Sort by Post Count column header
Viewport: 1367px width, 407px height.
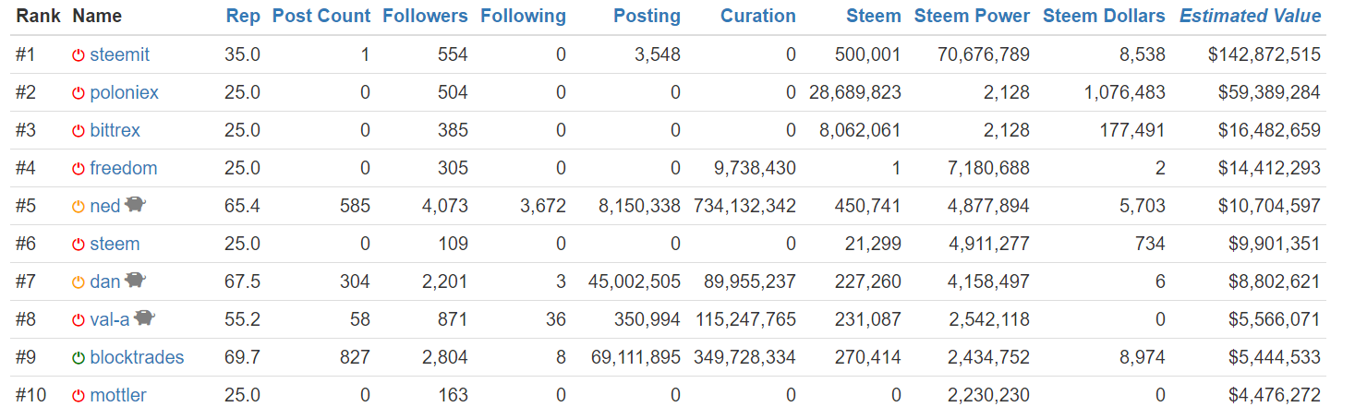(x=321, y=16)
